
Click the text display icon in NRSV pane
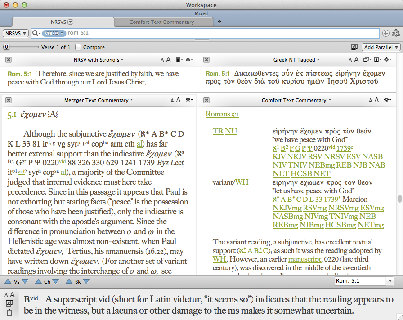pyautogui.click(x=179, y=60)
